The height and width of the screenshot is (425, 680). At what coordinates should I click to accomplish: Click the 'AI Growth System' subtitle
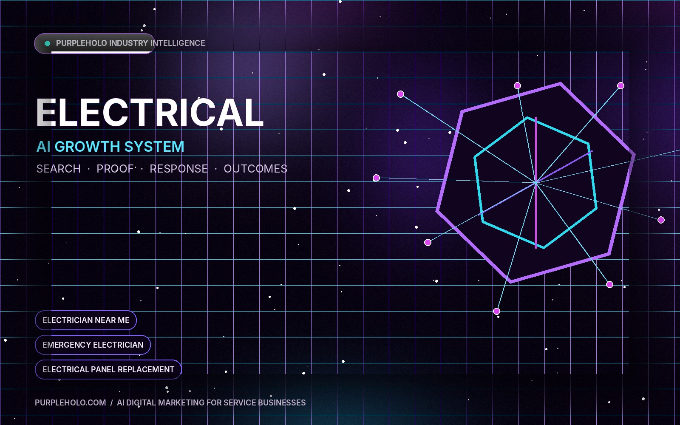point(110,147)
